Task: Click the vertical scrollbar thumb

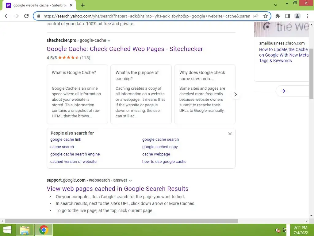Action: pyautogui.click(x=311, y=73)
